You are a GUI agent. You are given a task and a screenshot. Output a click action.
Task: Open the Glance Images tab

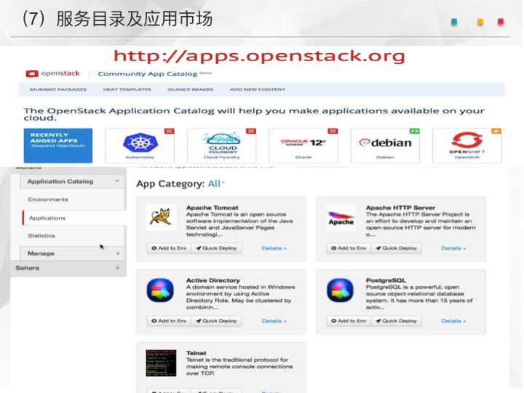(x=191, y=90)
